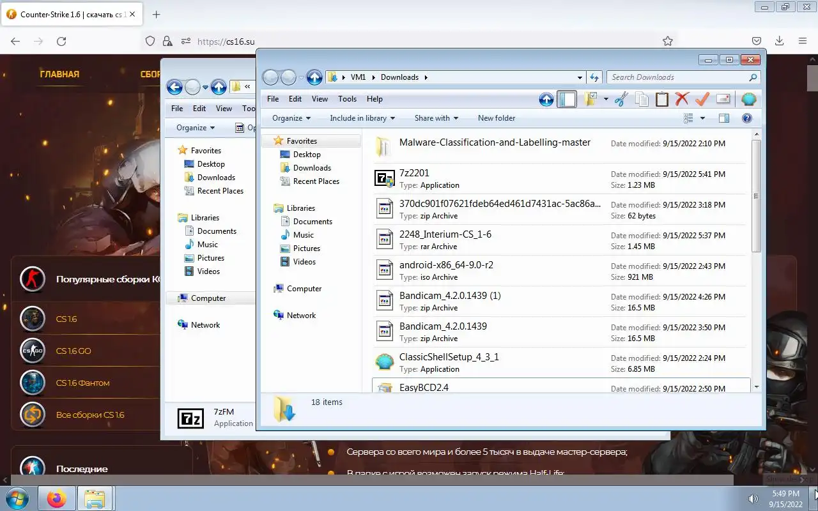Select the Bandicam_4.2.0.1439 (1) zip archive
This screenshot has height=511, width=818.
pyautogui.click(x=559, y=301)
